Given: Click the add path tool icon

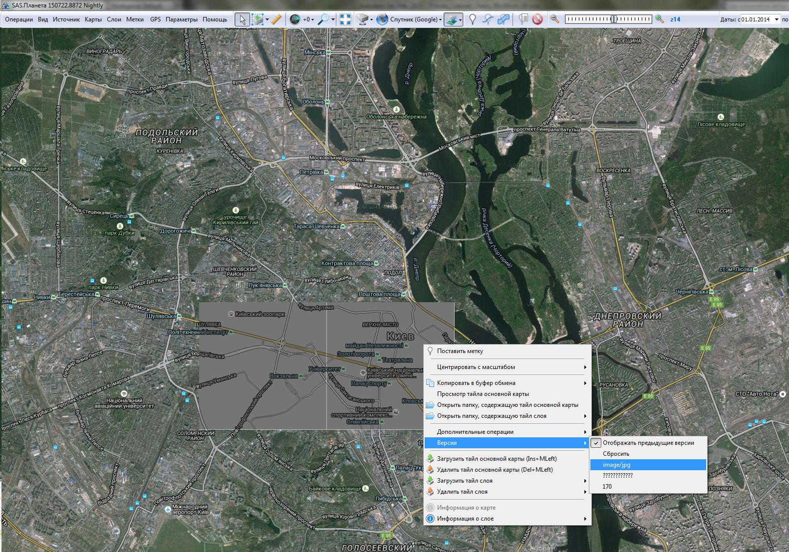Looking at the screenshot, I should [488, 19].
